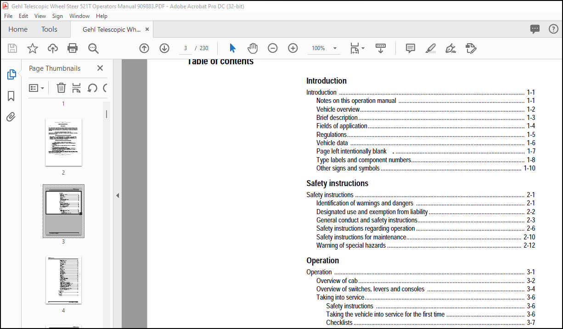Click the insert/split pages icon in thumbnails panel

77,88
